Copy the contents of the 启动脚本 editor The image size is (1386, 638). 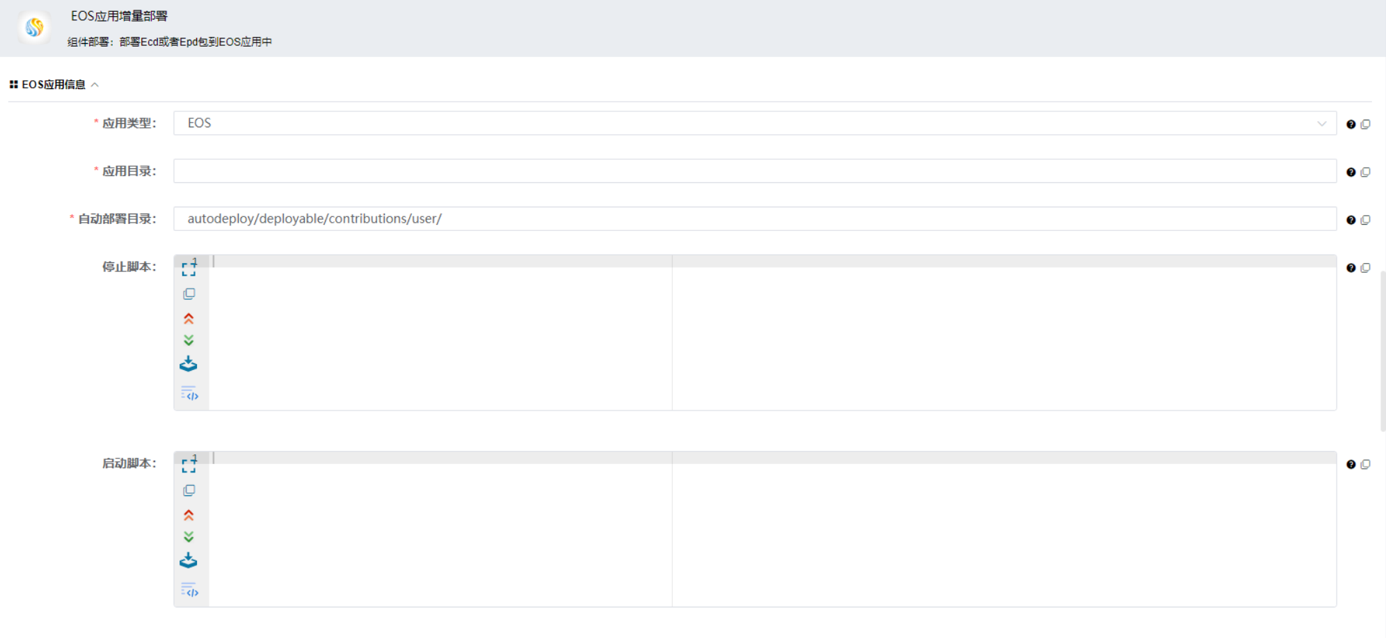pyautogui.click(x=189, y=490)
